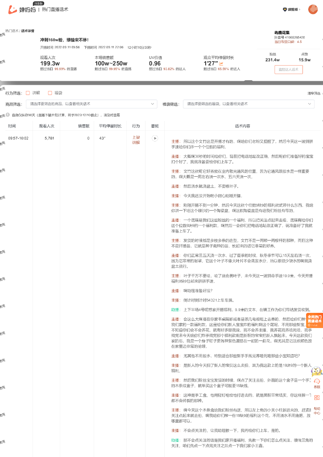Click the 43'' average stay cell
This screenshot has height=457, width=323.
point(102,138)
